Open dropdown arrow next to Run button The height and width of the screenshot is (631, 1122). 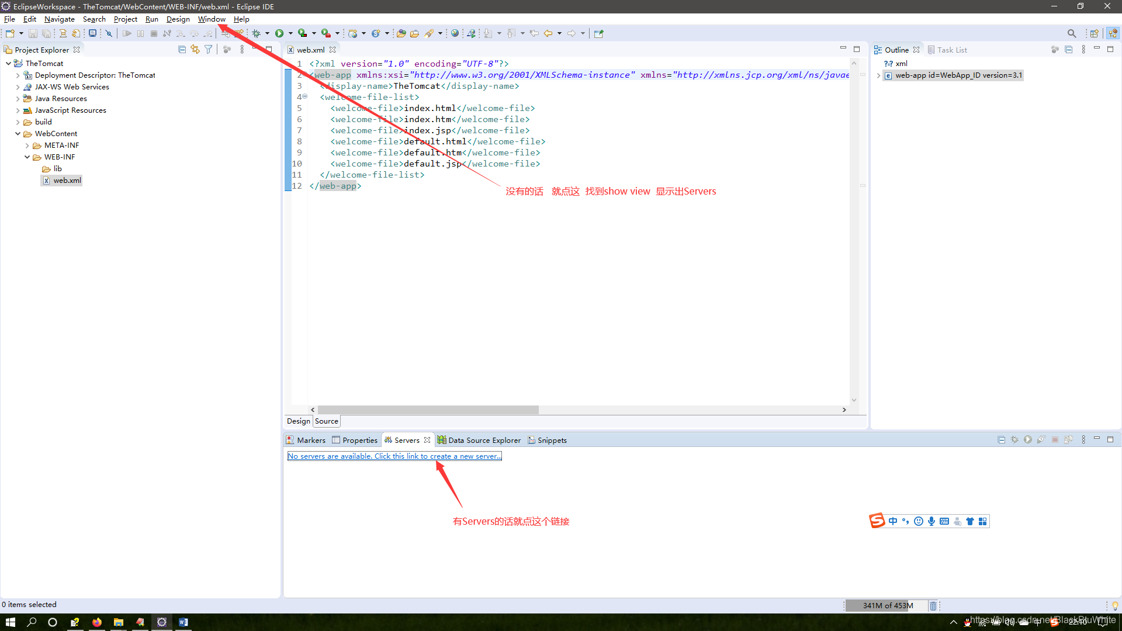tap(290, 33)
